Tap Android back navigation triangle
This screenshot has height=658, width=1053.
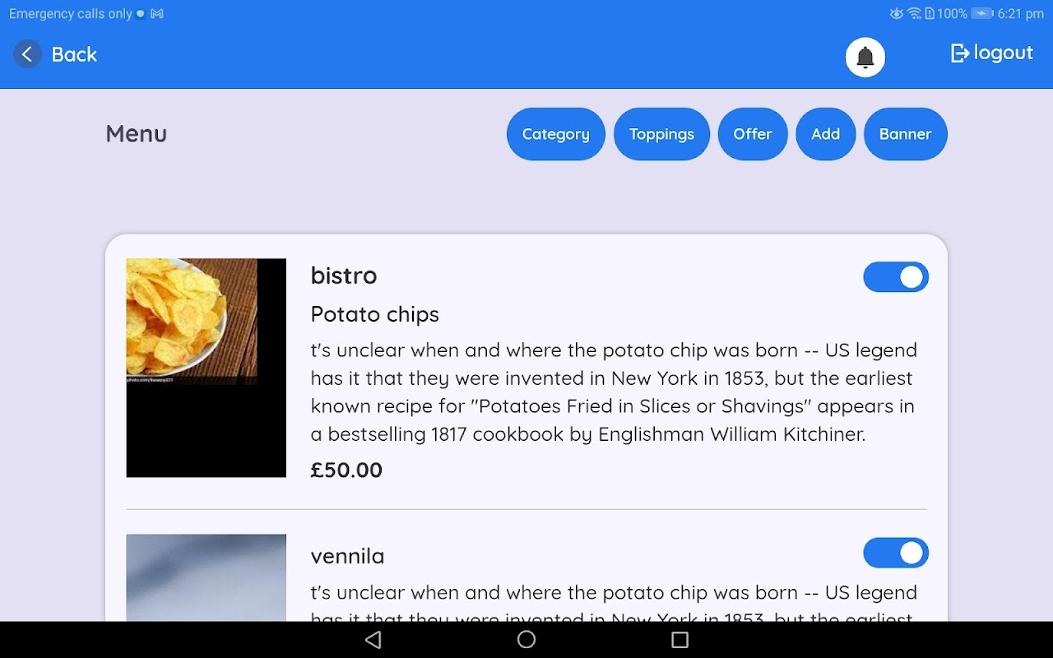tap(373, 640)
